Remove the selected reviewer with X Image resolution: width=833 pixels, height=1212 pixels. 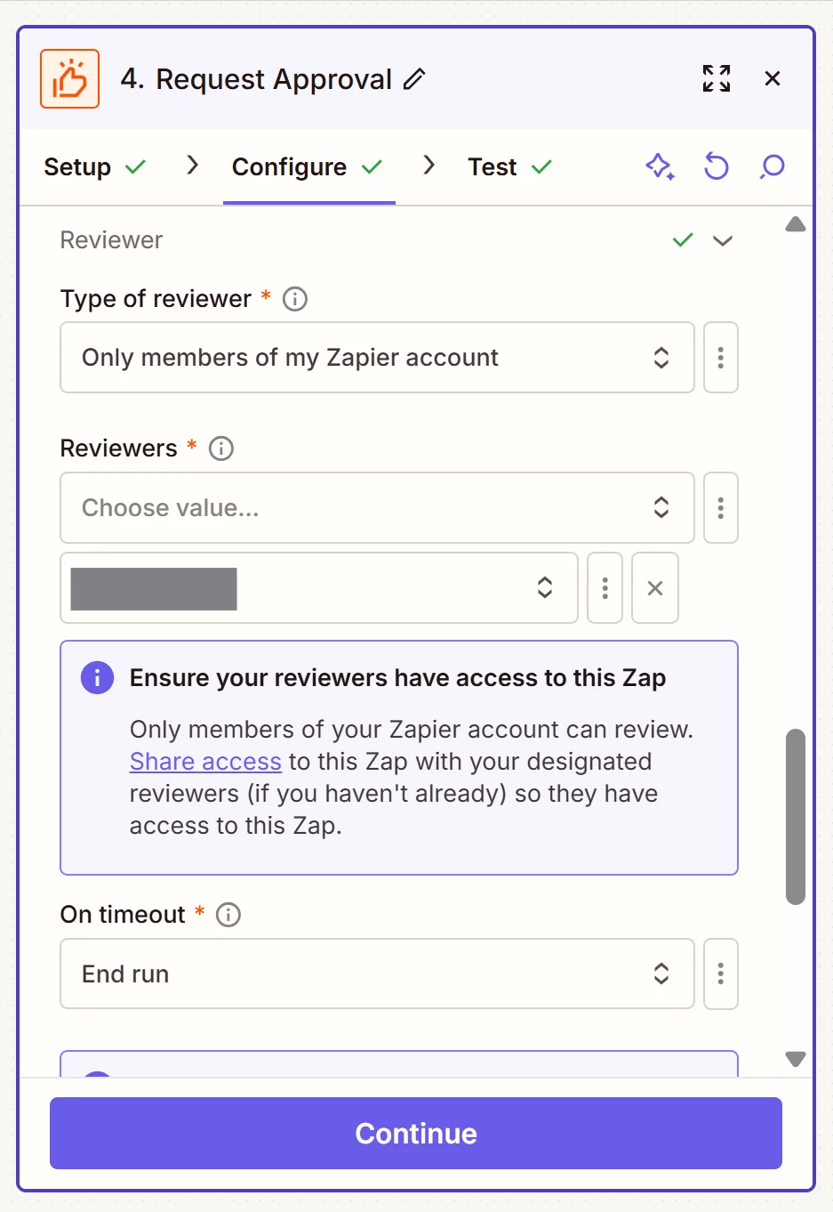[x=655, y=588]
